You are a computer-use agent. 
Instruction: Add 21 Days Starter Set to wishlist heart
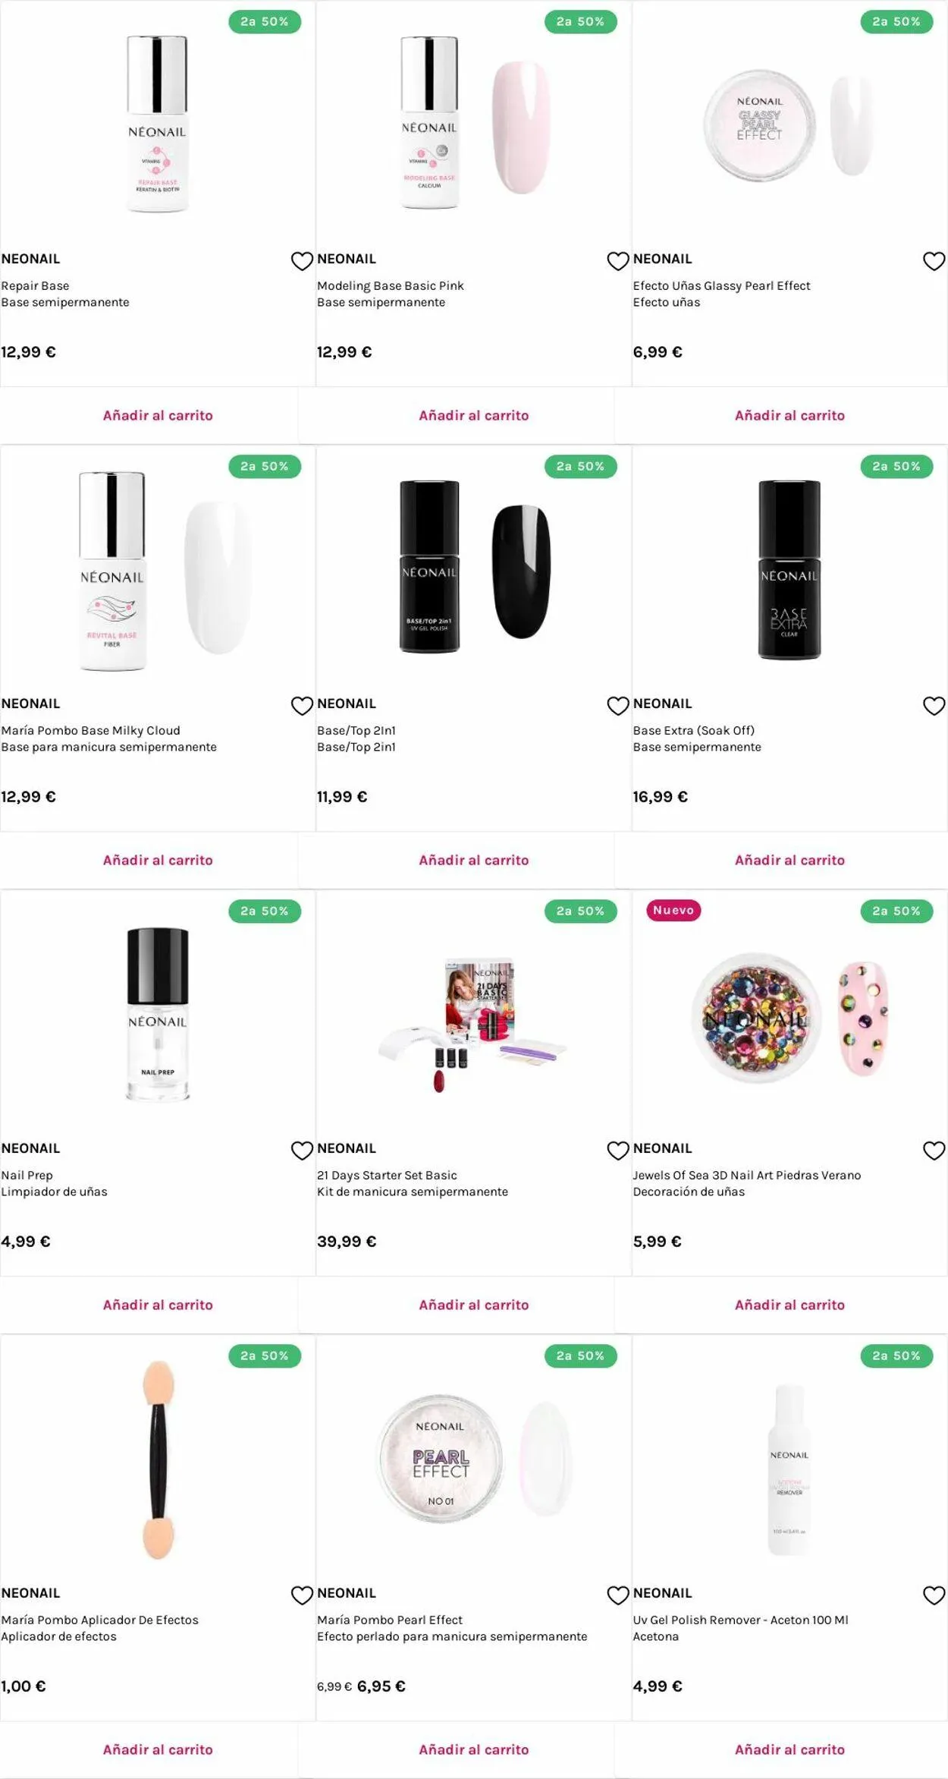coord(618,1151)
